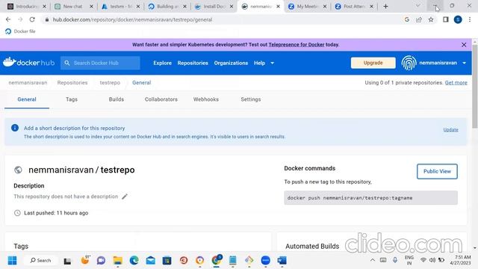Reload the page with the refresh icon
This screenshot has height=269, width=478.
32,19
